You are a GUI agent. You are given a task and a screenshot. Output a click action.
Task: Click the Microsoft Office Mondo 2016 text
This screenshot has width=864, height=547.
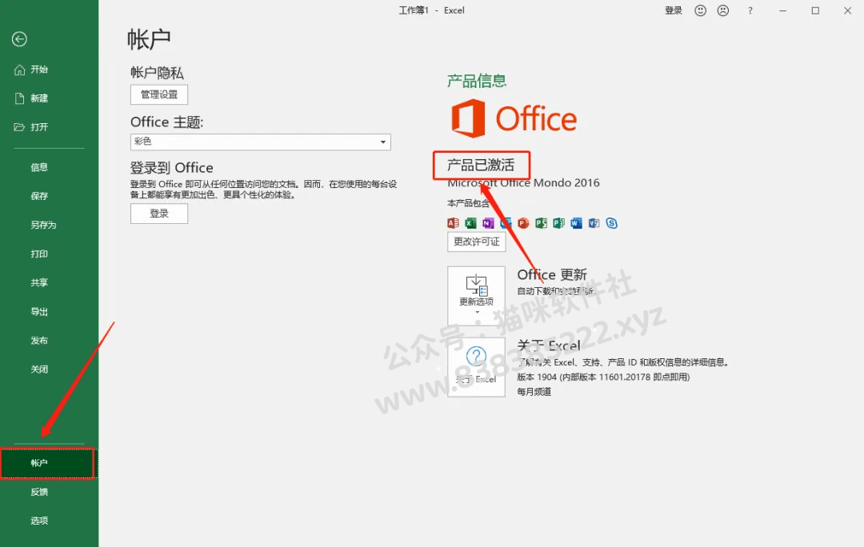click(x=523, y=183)
